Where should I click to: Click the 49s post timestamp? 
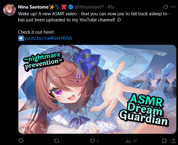point(111,7)
